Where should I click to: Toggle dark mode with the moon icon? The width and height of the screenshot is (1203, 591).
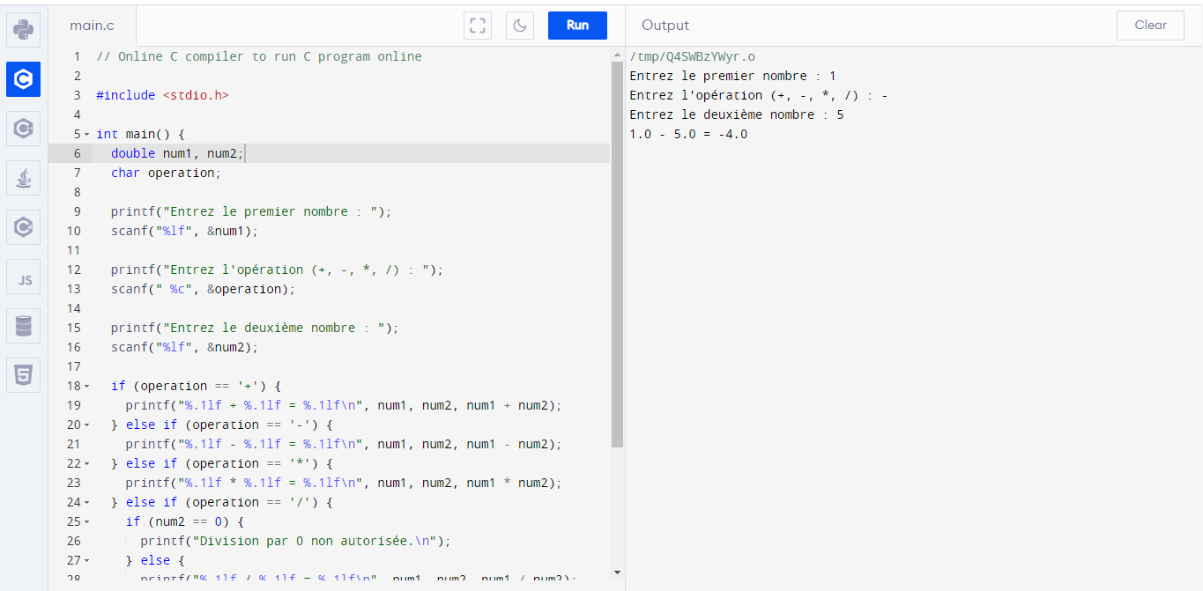[520, 26]
